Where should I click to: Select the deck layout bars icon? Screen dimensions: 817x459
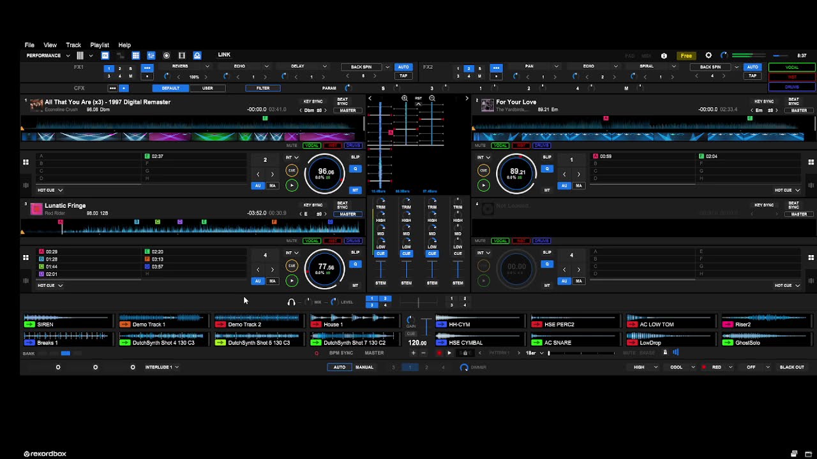(80, 55)
